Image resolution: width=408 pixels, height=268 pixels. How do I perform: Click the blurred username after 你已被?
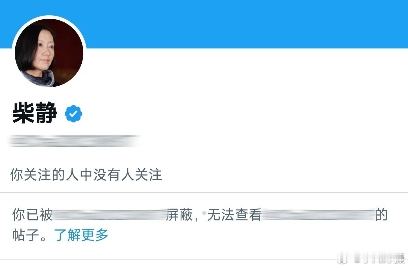pyautogui.click(x=109, y=215)
